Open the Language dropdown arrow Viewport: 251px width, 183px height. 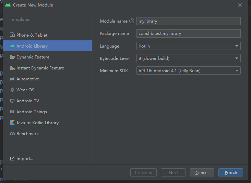(x=237, y=46)
